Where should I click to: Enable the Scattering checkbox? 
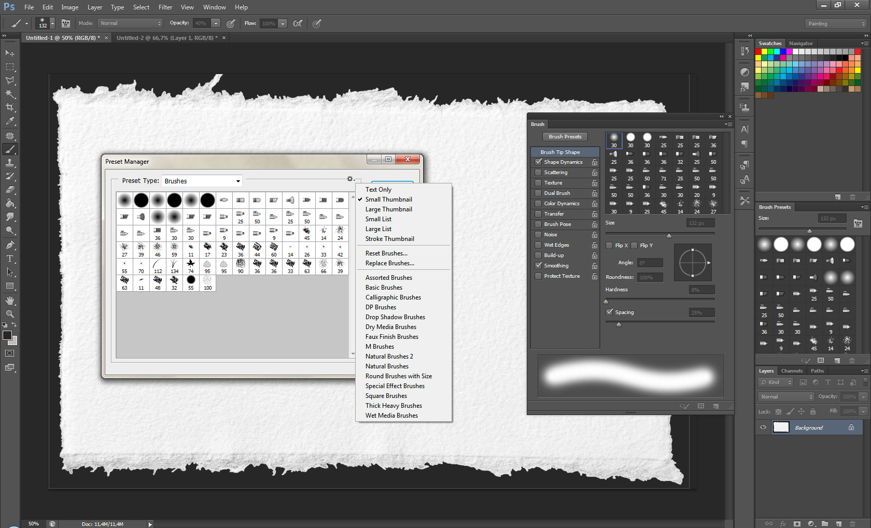(539, 173)
